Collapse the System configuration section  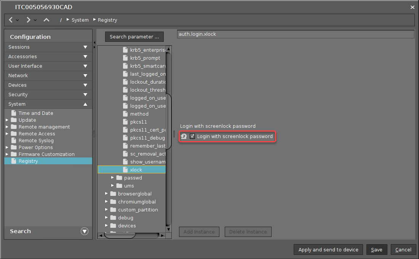[x=85, y=104]
